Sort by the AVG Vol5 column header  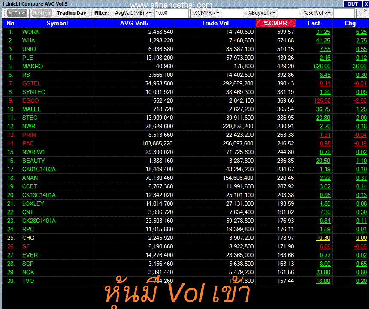[134, 23]
